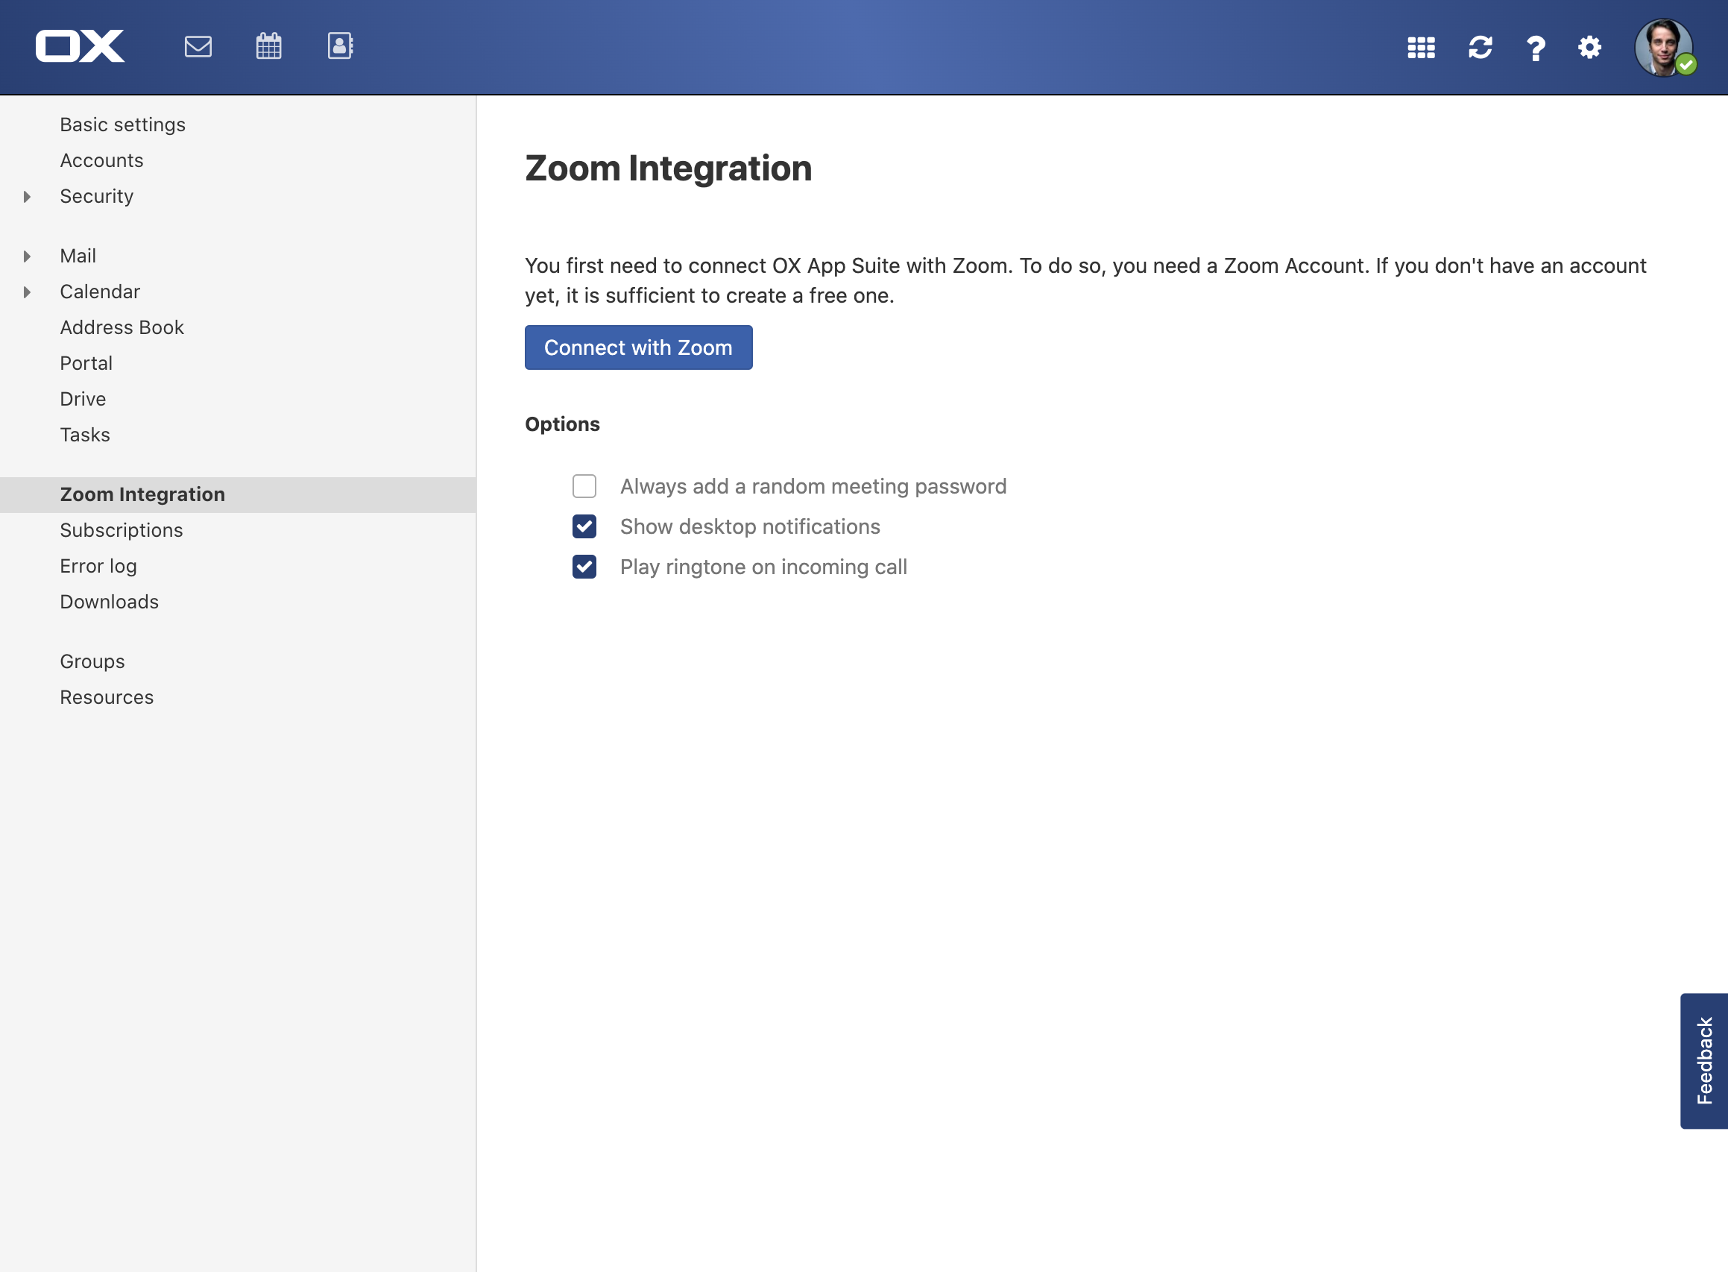Viewport: 1728px width, 1272px height.
Task: Open the Address Book app icon
Action: (x=339, y=46)
